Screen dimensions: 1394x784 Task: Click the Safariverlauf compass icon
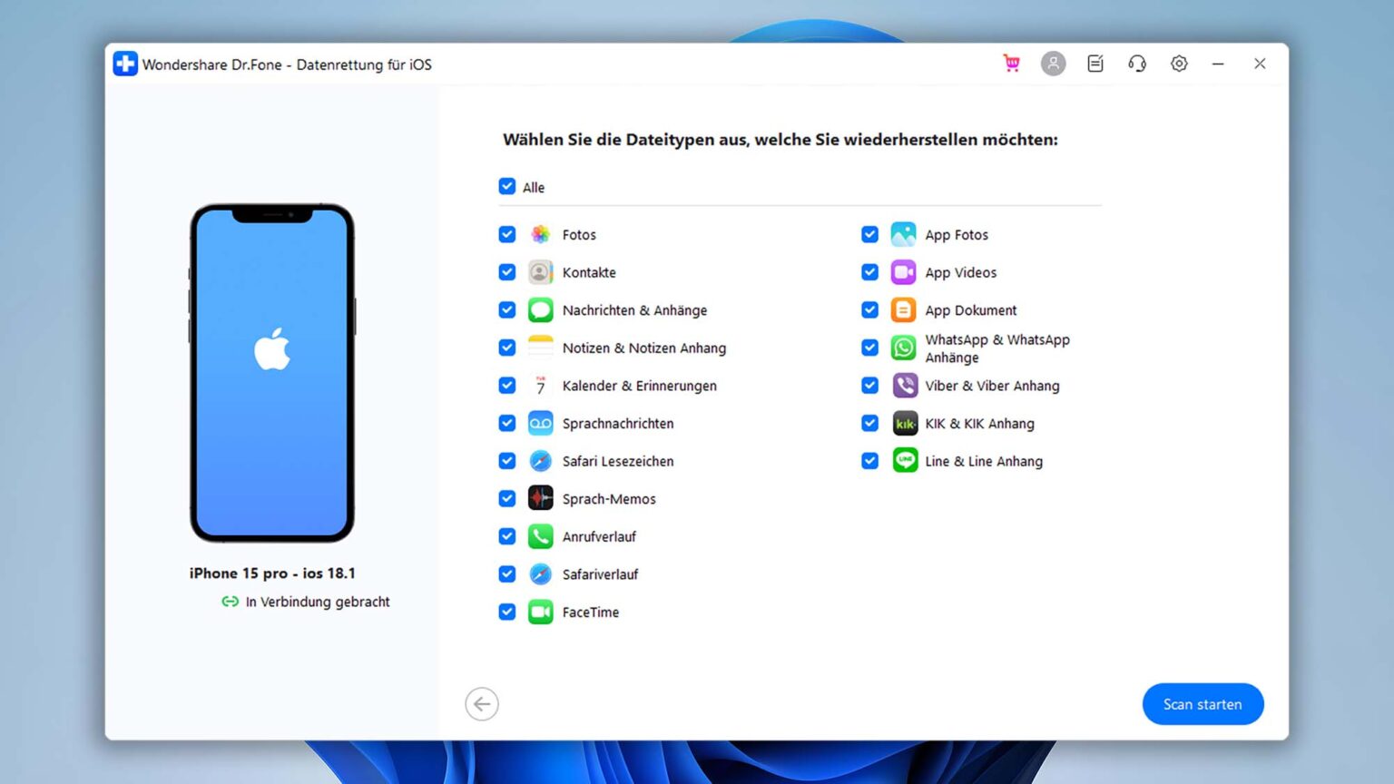(x=540, y=574)
